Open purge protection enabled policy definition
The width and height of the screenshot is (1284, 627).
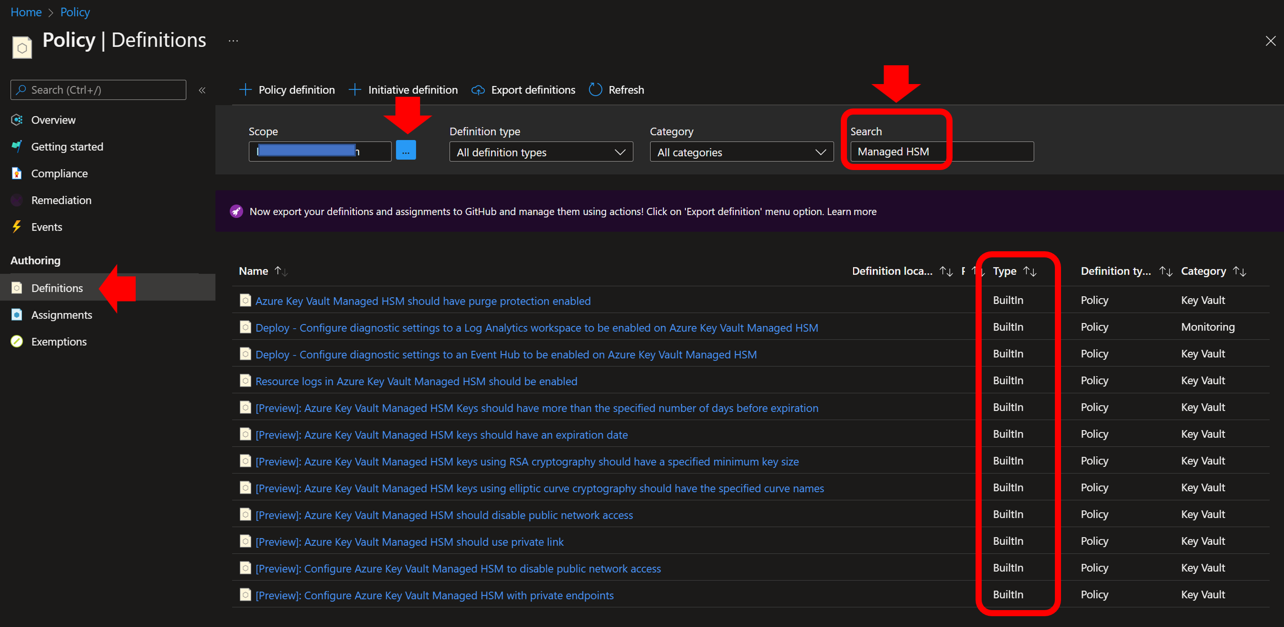click(x=423, y=301)
